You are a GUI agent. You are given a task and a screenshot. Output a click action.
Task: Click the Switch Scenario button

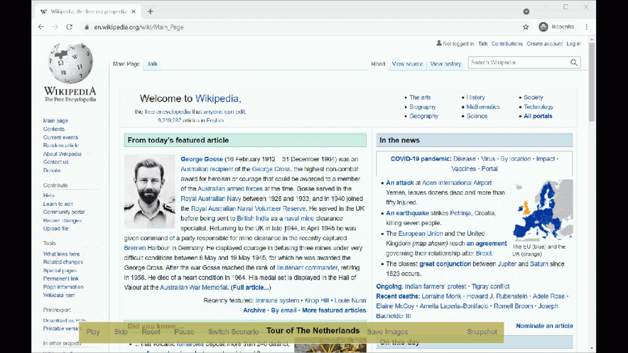coord(234,332)
